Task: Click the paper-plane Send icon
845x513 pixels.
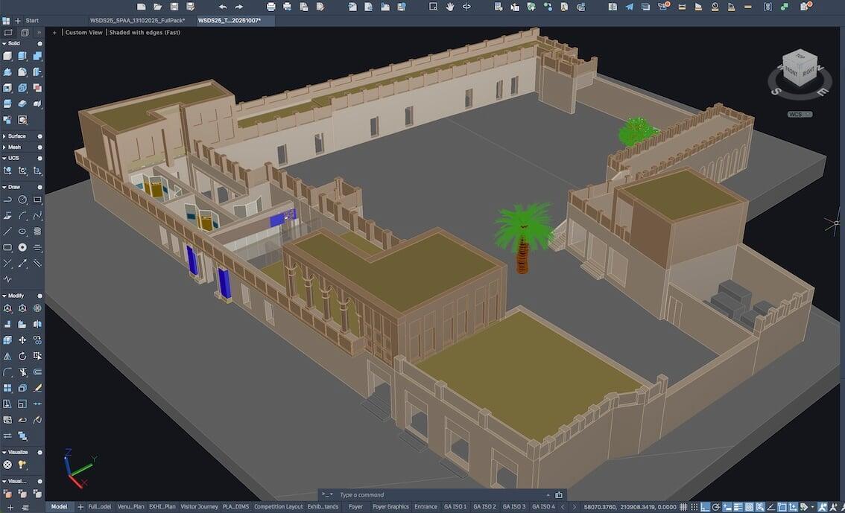Action: click(x=629, y=7)
